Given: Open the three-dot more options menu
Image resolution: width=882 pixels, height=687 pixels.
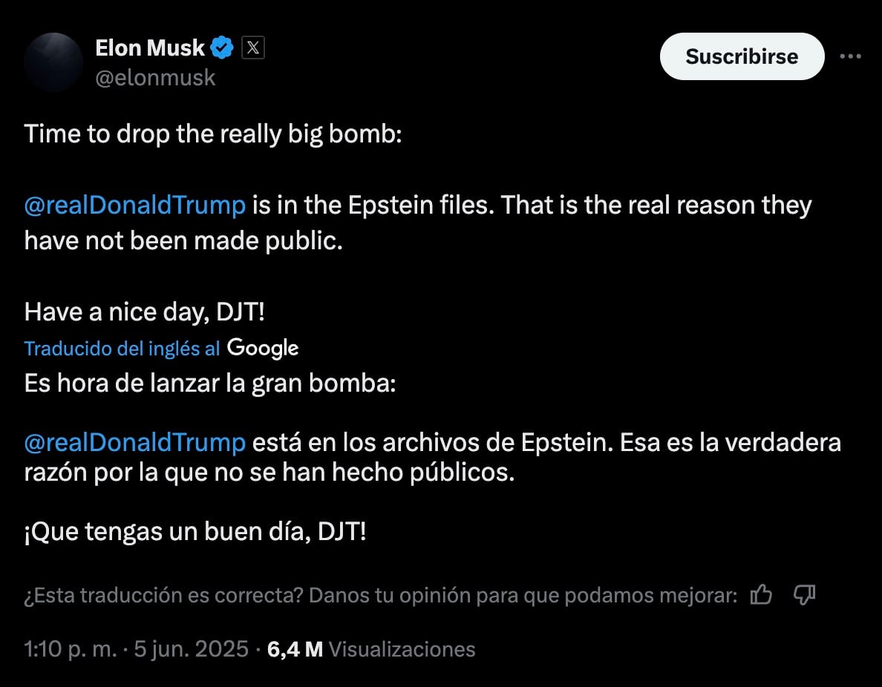Looking at the screenshot, I should pos(850,56).
